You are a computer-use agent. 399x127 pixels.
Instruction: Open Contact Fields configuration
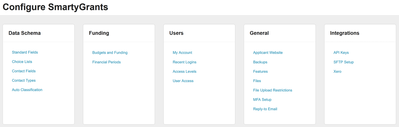24,71
